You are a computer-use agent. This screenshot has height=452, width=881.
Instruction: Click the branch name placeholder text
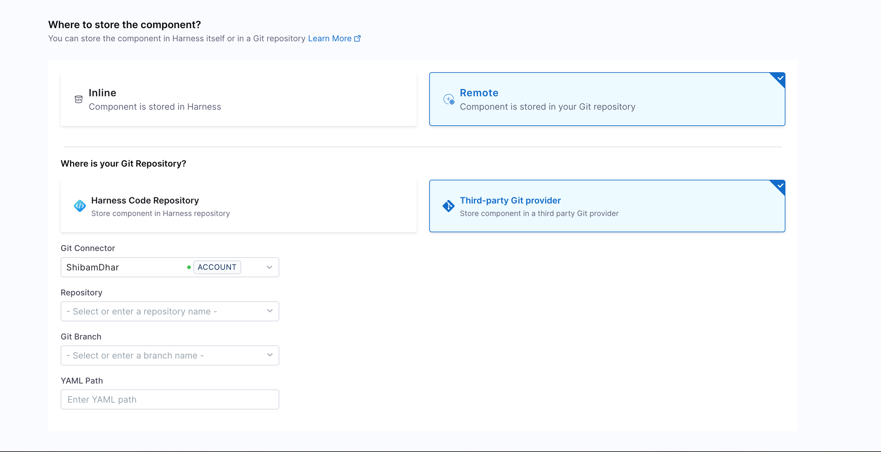click(x=135, y=355)
